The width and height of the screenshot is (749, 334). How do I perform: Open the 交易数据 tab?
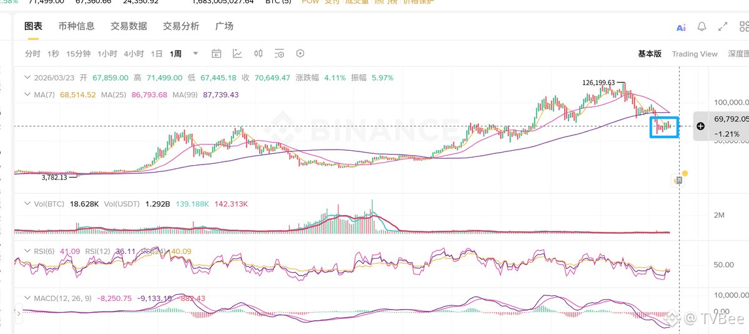tap(129, 26)
